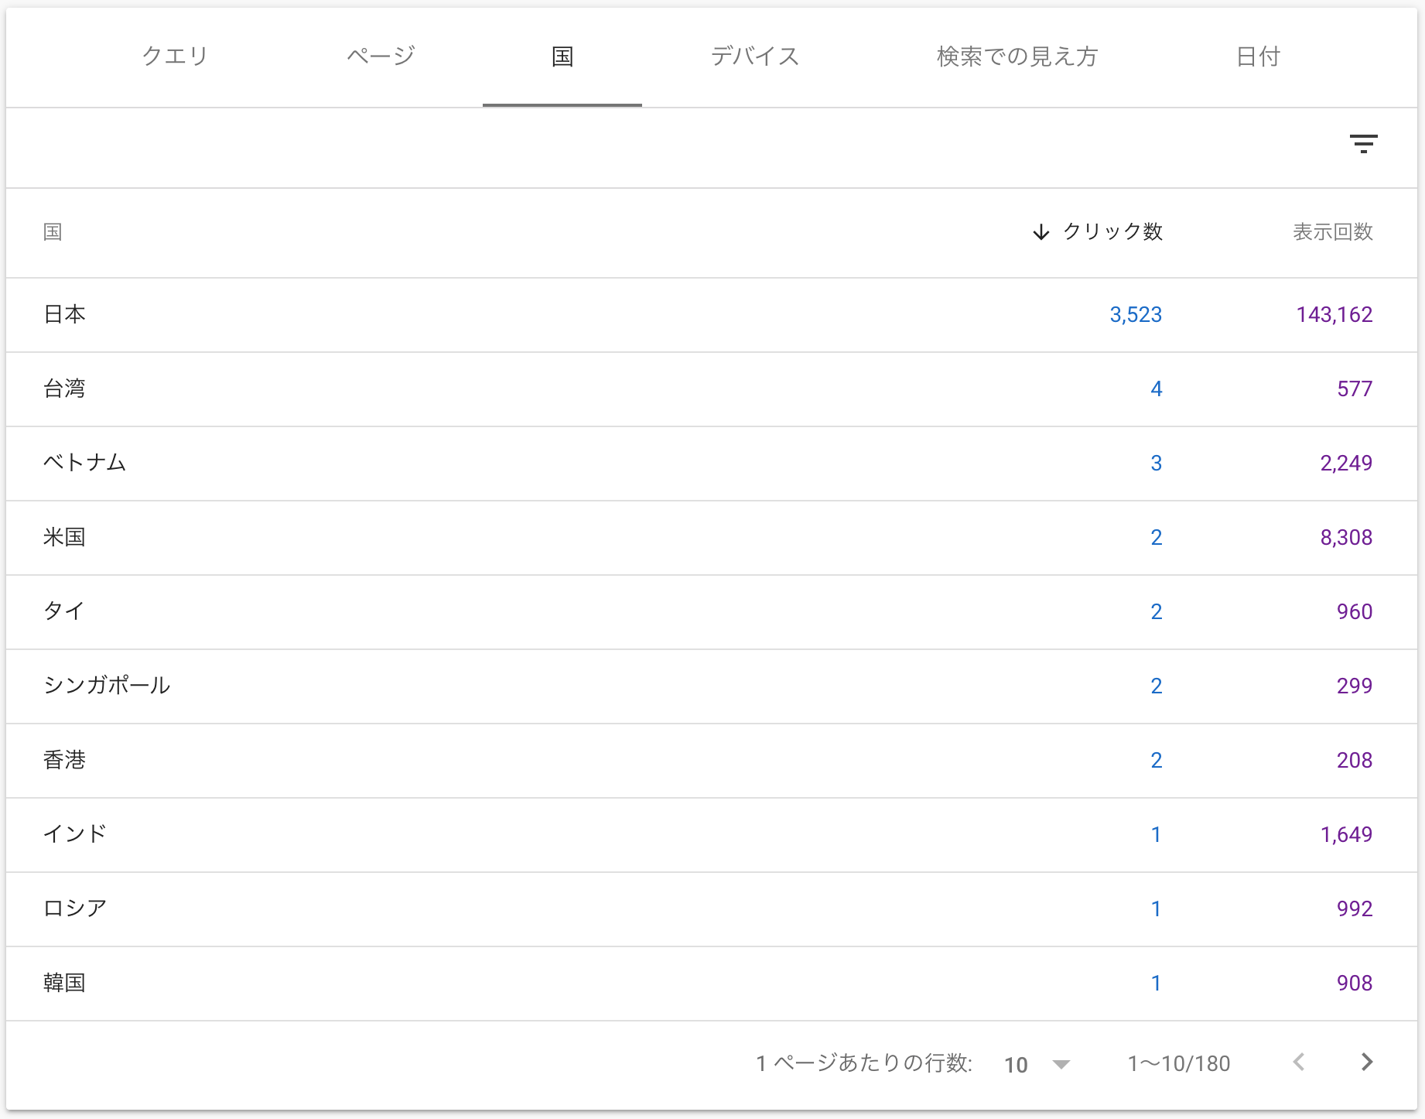Switch to the 日付 tab
Screen dimensions: 1425x1119
1258,56
